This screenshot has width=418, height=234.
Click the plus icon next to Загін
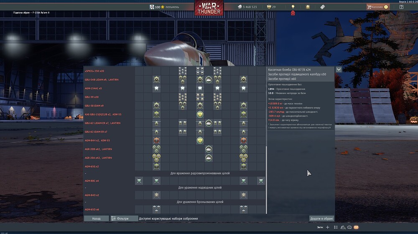tap(328, 227)
